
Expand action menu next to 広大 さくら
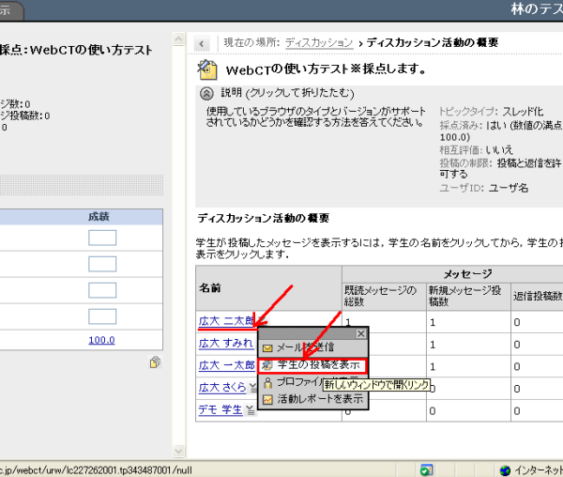pyautogui.click(x=252, y=388)
